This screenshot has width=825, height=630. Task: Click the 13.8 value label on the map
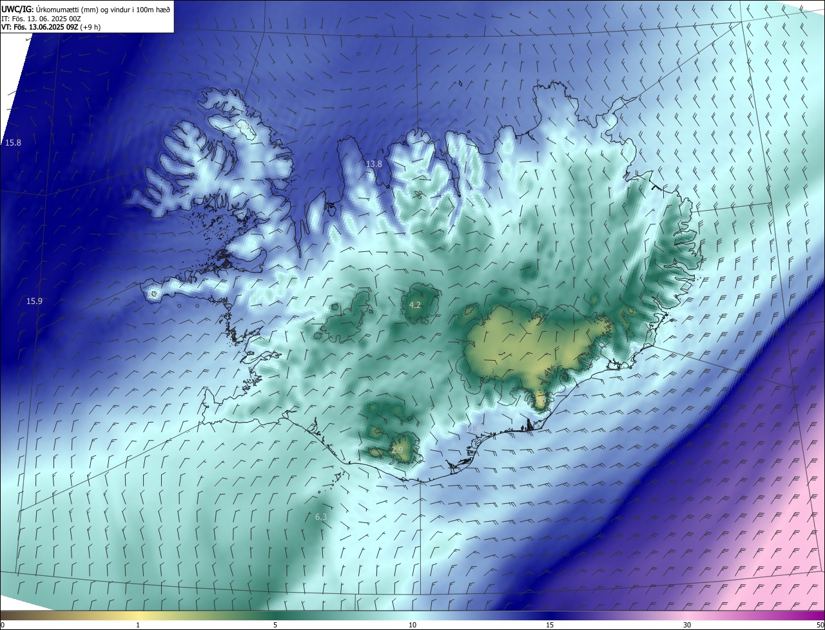[x=374, y=164]
